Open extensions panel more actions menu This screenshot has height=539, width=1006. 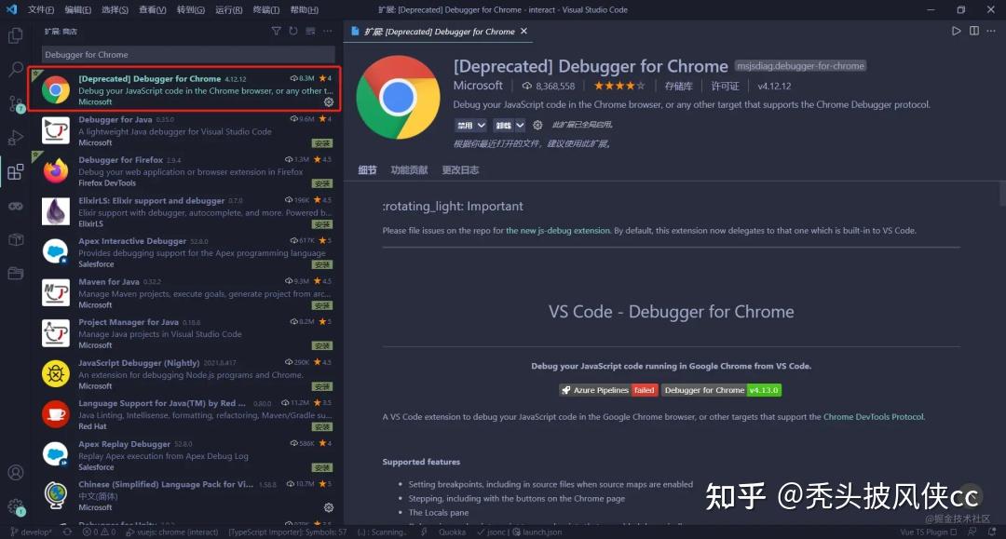328,31
